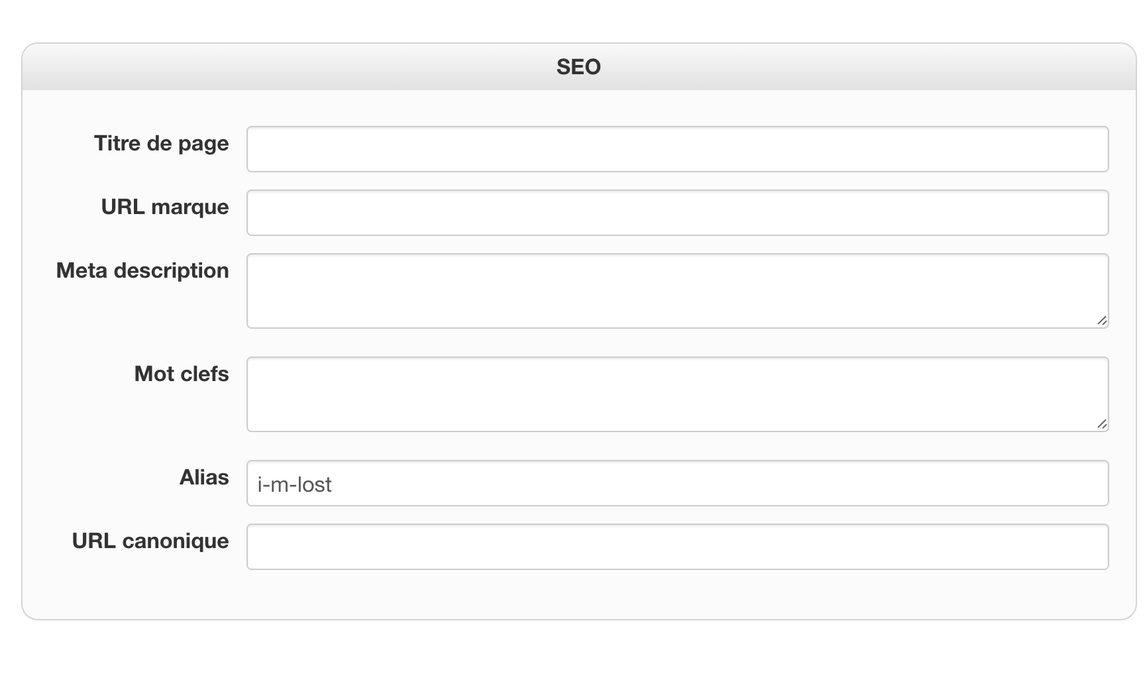Click the URL canonique label
Screen dimensions: 1145x676
coord(150,541)
